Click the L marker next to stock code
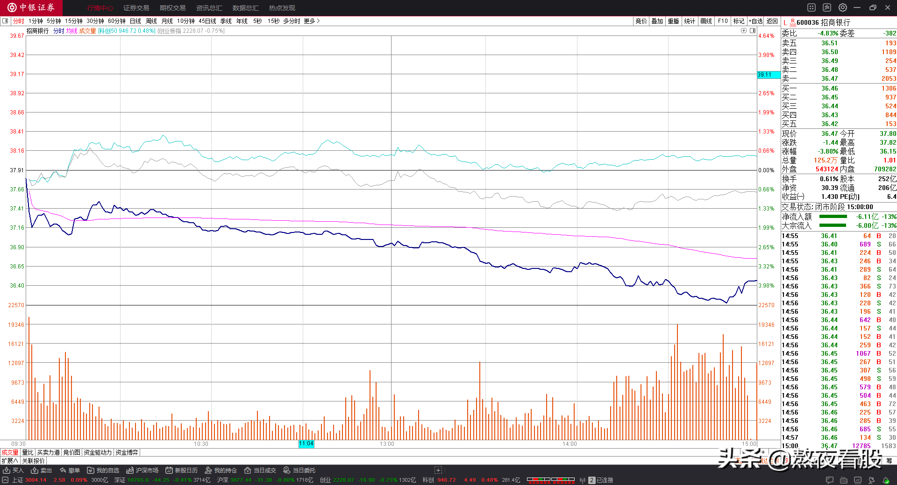 point(785,22)
